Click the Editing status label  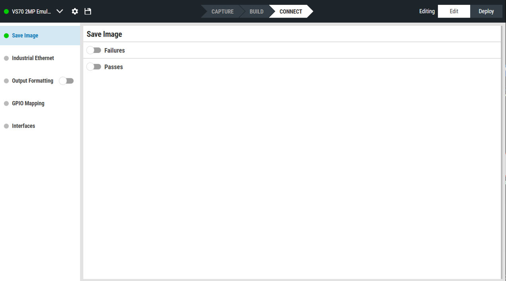click(x=427, y=11)
